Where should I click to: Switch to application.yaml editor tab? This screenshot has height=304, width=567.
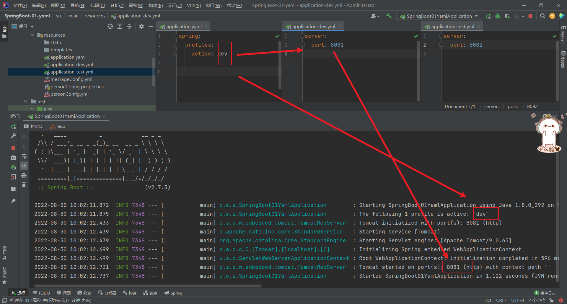[x=184, y=26]
